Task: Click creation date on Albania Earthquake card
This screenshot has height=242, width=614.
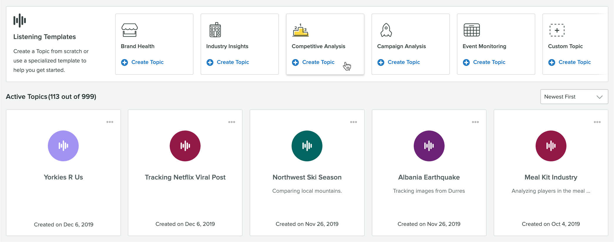Action: pyautogui.click(x=429, y=224)
